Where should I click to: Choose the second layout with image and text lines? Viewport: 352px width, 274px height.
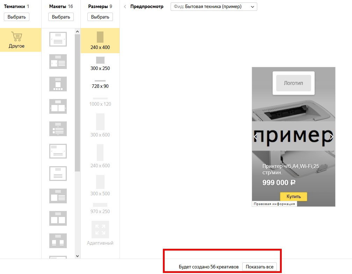[x=58, y=62]
